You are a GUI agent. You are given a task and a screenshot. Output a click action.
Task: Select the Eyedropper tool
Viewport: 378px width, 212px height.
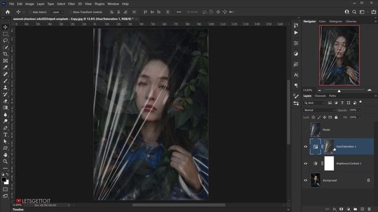click(x=5, y=68)
